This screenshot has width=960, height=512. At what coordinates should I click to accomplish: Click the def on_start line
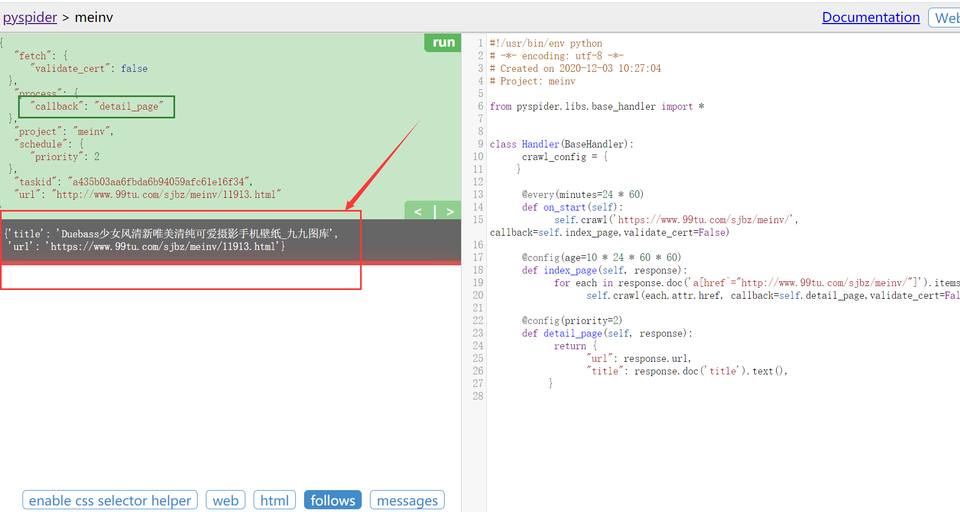(x=573, y=207)
